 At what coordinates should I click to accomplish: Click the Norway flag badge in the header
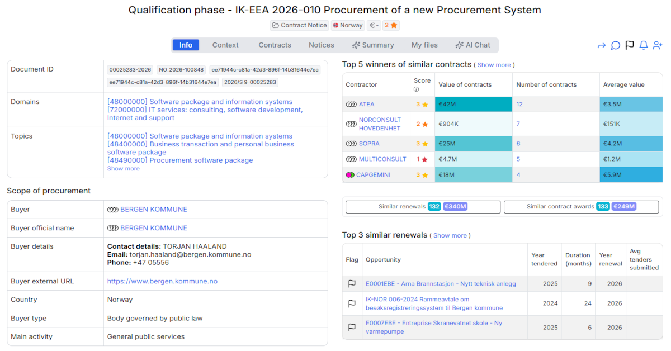click(348, 25)
